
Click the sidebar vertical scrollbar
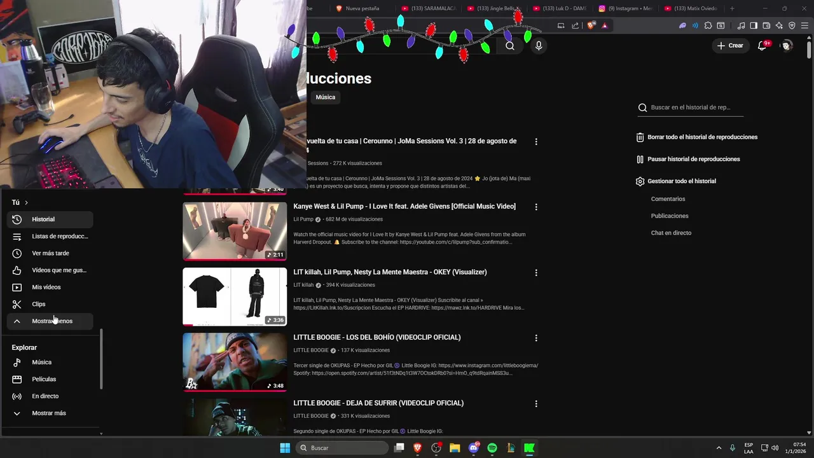coord(101,359)
